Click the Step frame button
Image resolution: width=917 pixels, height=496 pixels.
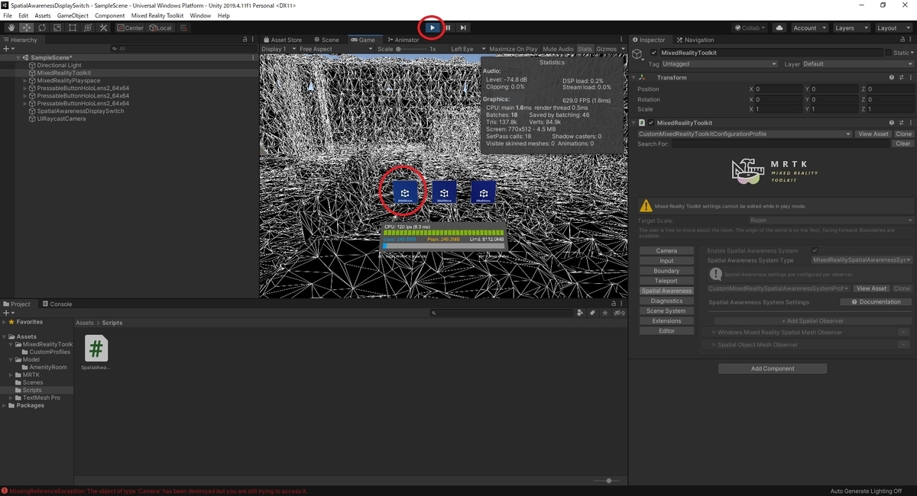click(x=463, y=27)
